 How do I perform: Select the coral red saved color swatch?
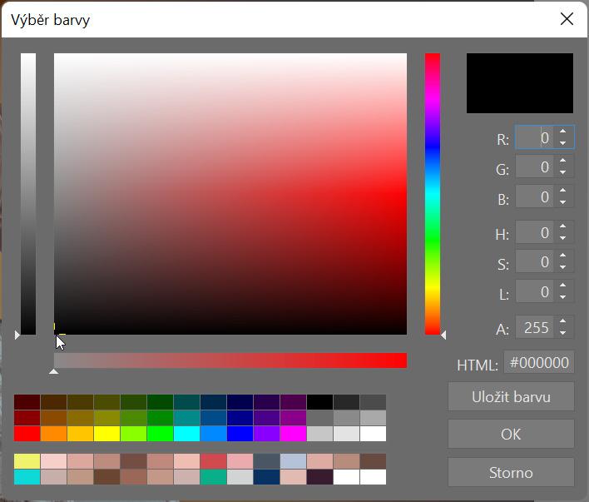tap(213, 461)
